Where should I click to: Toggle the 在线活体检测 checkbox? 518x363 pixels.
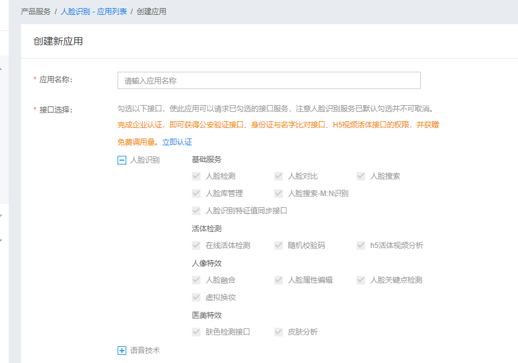pyautogui.click(x=196, y=245)
